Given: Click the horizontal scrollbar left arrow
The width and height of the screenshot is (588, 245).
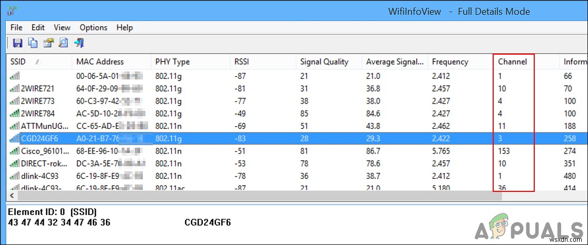Looking at the screenshot, I should [12, 196].
